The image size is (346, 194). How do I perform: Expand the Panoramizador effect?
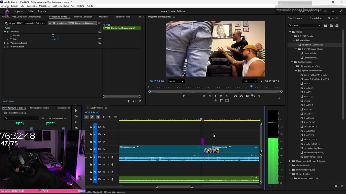click(x=5, y=47)
